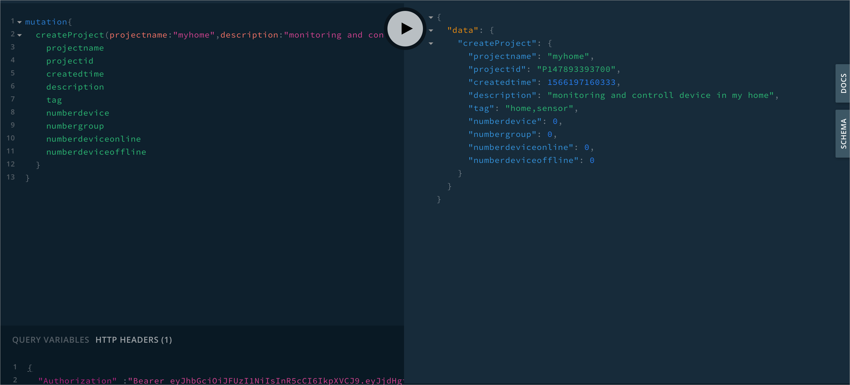Collapse the createProject fold arrow on line 2
The image size is (850, 385).
click(20, 35)
